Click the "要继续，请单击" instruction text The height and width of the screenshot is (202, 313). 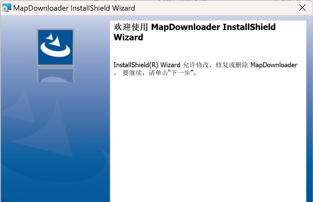tap(145, 73)
